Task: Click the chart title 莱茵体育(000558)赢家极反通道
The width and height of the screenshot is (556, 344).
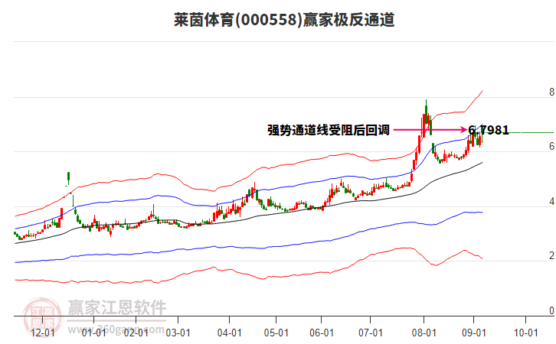Action: pyautogui.click(x=284, y=19)
